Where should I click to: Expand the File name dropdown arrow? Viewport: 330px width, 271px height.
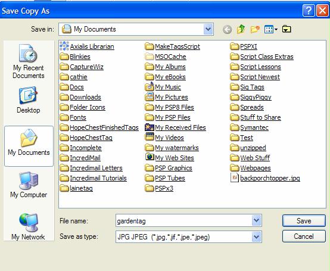coord(256,220)
